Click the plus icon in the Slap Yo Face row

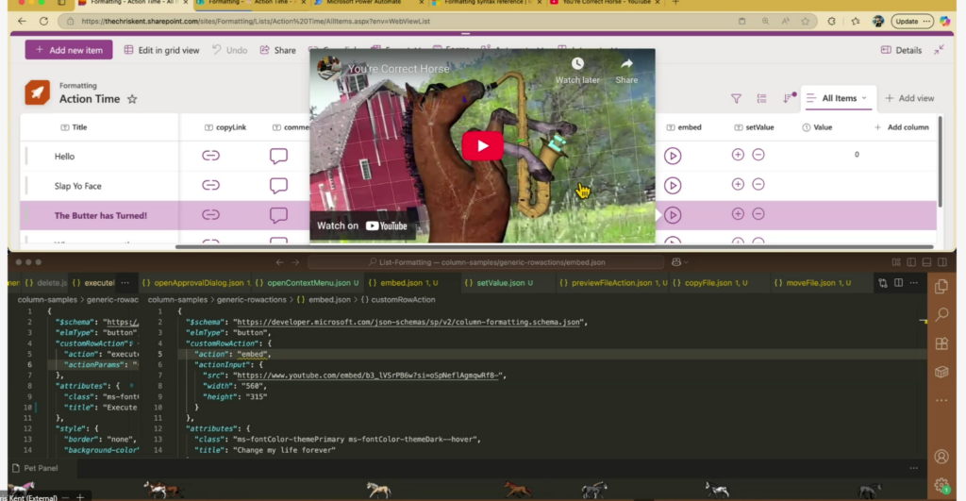[x=738, y=184]
